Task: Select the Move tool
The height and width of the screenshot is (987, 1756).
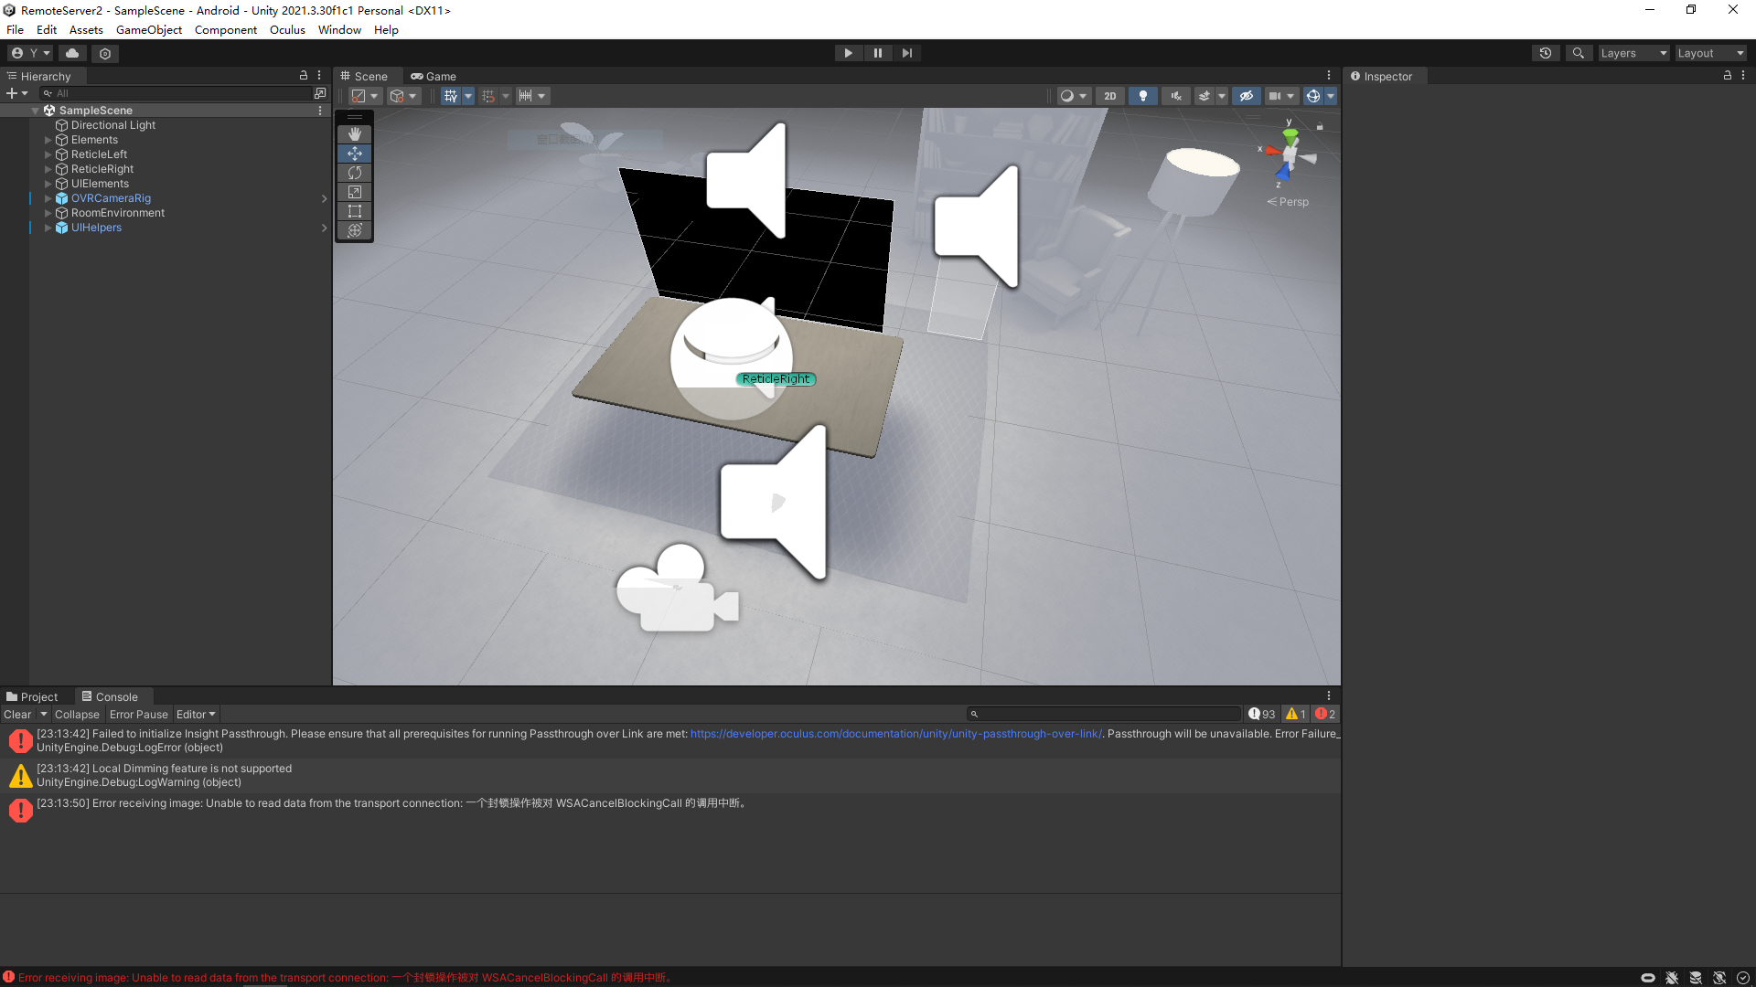Action: tap(354, 154)
